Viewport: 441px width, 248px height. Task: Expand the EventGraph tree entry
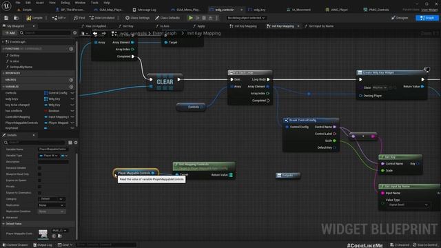click(x=3, y=42)
